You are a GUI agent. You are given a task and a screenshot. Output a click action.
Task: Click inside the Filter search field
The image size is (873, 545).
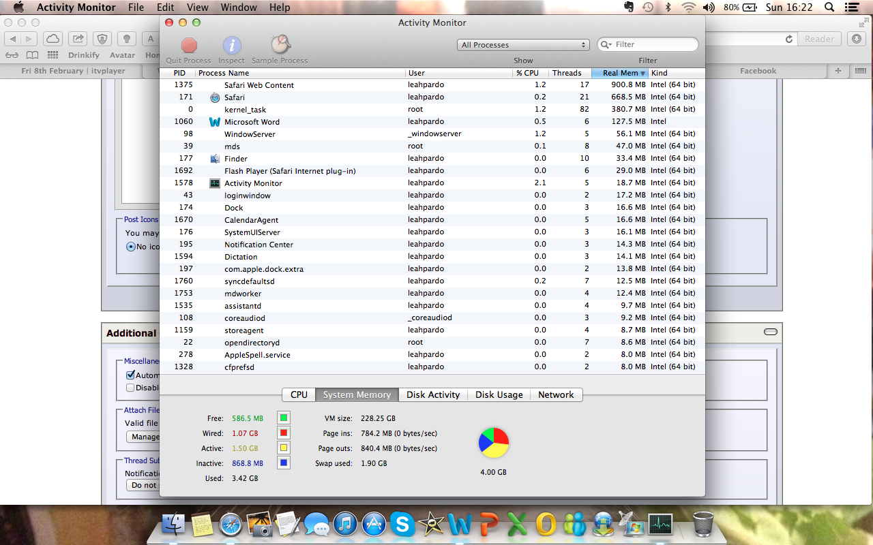tap(648, 44)
